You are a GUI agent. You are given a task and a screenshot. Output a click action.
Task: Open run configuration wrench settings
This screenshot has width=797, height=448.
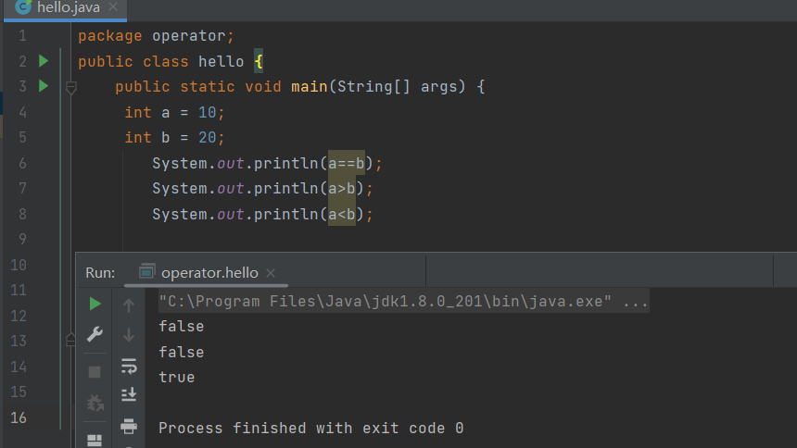tap(95, 334)
